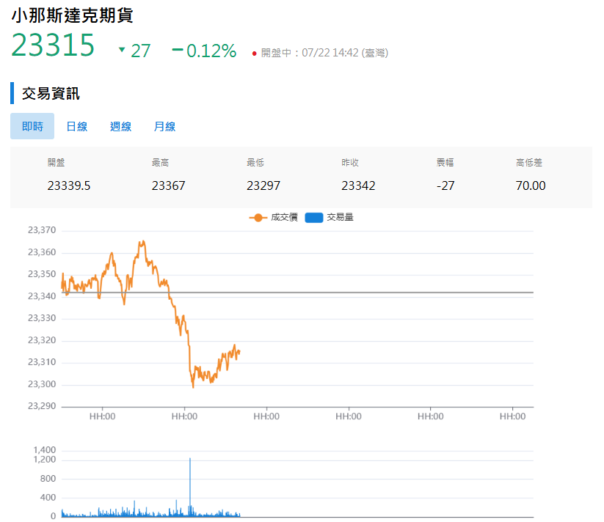Click the −0.12% percentage change
This screenshot has height=522, width=604.
coord(204,51)
